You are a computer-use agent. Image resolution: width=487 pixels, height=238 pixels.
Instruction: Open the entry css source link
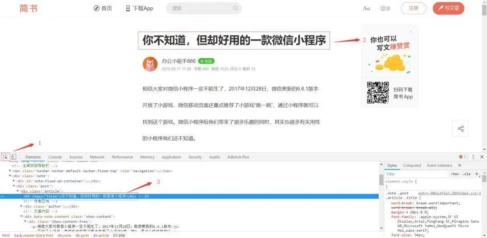(450, 193)
